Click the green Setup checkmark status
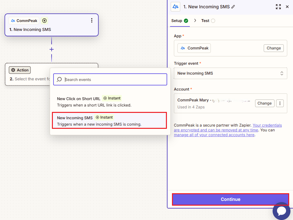The height and width of the screenshot is (220, 293). [186, 21]
